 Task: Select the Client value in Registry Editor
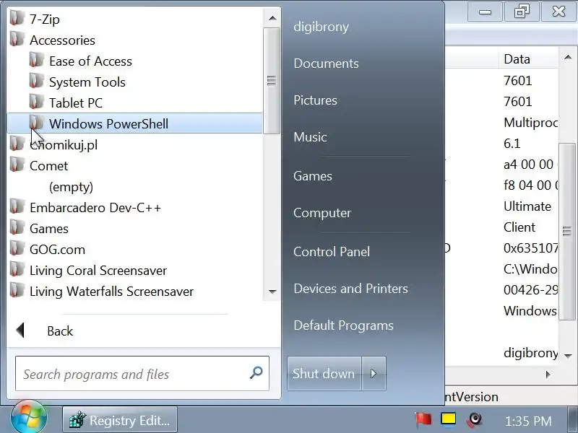point(519,227)
